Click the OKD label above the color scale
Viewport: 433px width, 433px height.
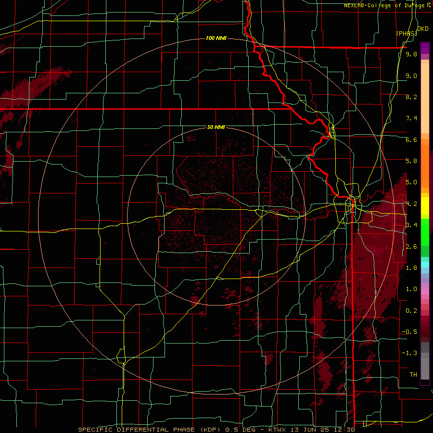[423, 29]
